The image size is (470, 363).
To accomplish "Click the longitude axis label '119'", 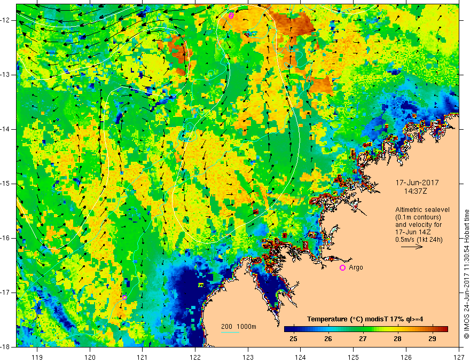I will pyautogui.click(x=37, y=357).
